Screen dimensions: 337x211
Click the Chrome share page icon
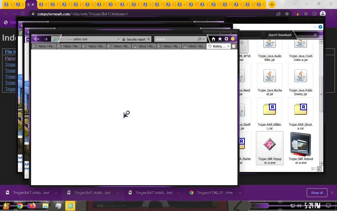[x=279, y=14]
